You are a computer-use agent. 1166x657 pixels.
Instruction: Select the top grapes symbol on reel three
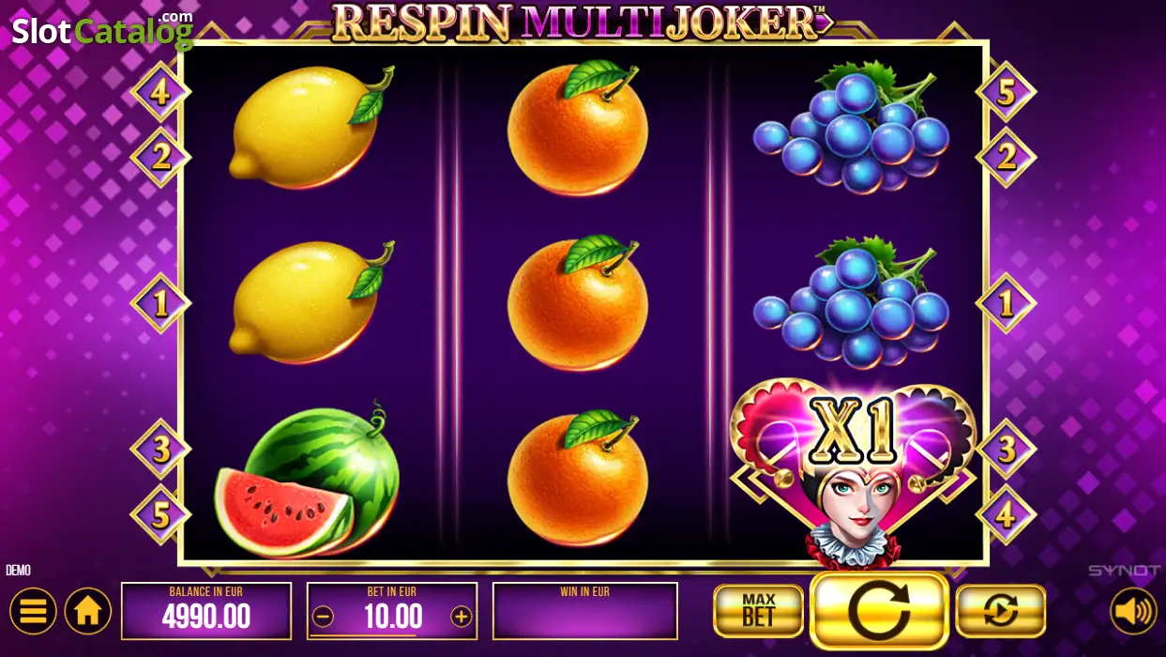[x=851, y=127]
